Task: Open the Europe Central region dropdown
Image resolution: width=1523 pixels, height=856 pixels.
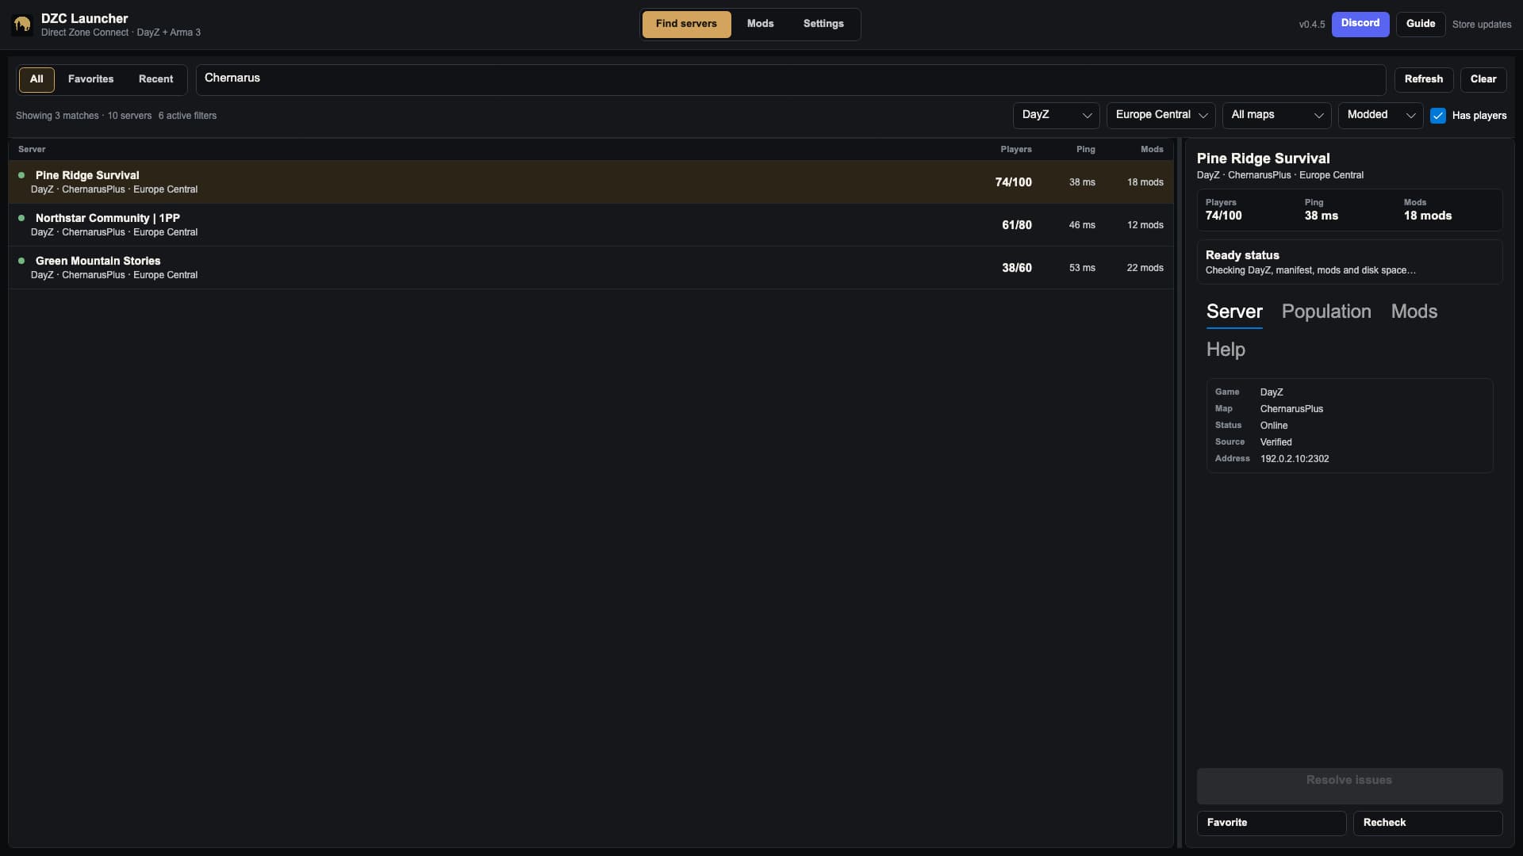Action: coord(1160,115)
